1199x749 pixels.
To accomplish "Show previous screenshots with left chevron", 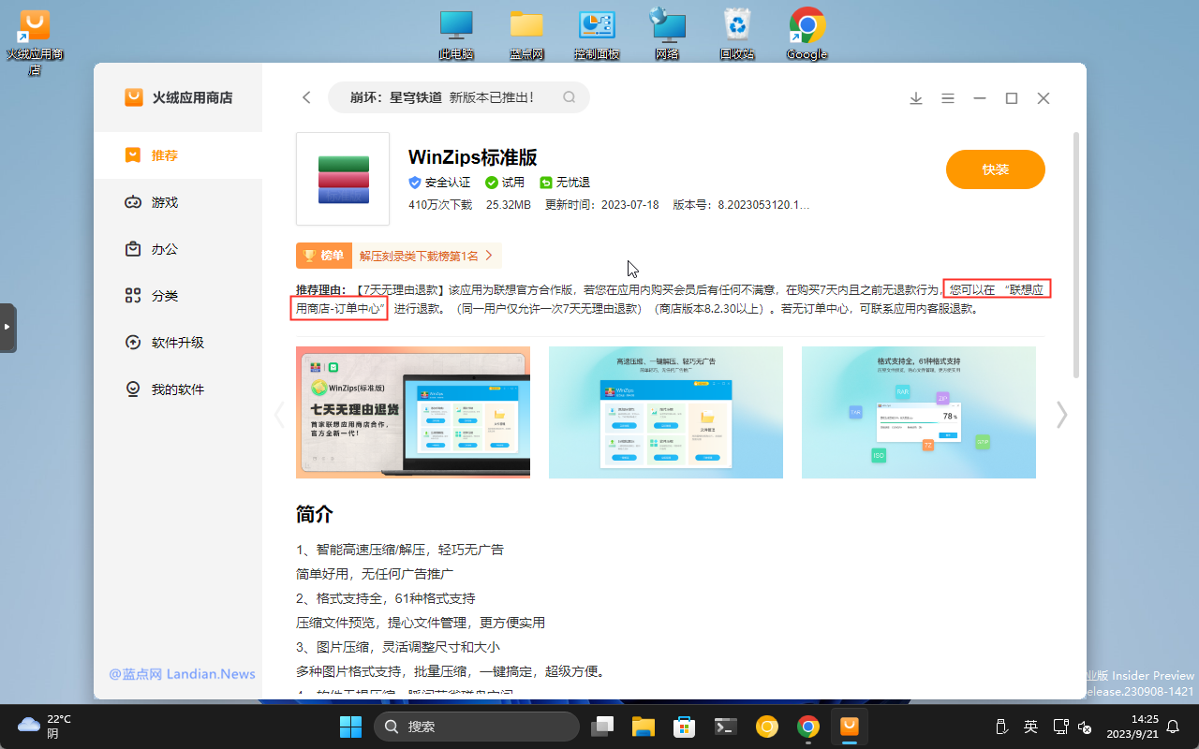I will [279, 415].
